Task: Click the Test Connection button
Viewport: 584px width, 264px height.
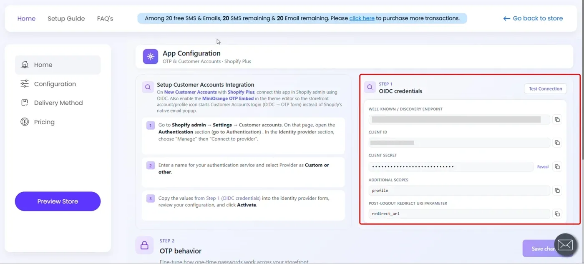Action: click(545, 89)
